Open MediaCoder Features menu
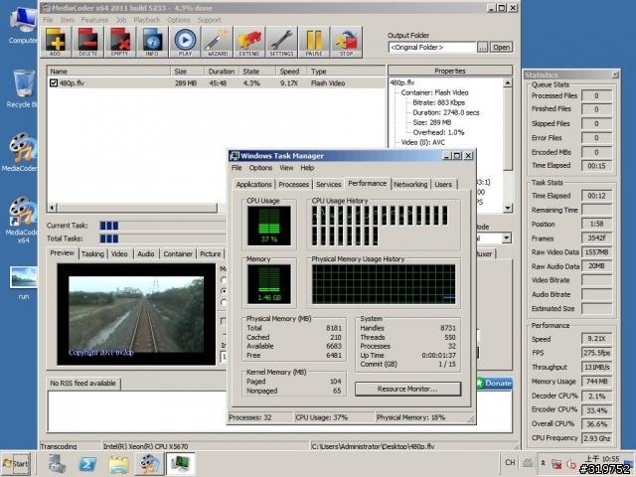The width and height of the screenshot is (636, 477). point(94,20)
